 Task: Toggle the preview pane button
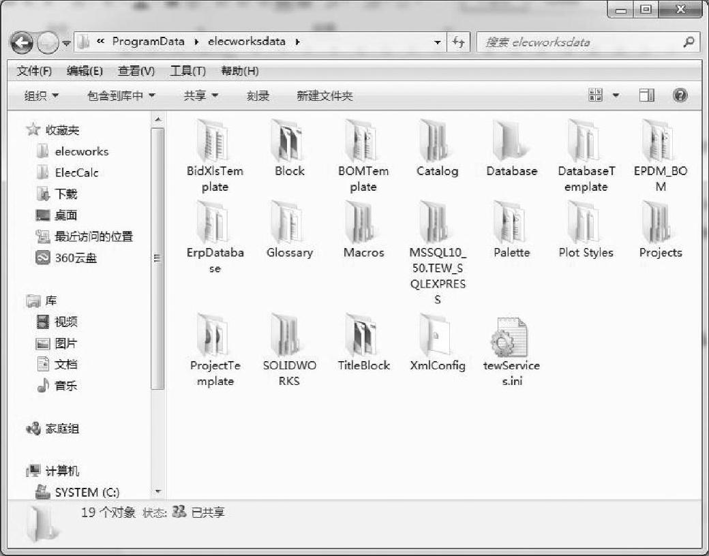pyautogui.click(x=647, y=96)
